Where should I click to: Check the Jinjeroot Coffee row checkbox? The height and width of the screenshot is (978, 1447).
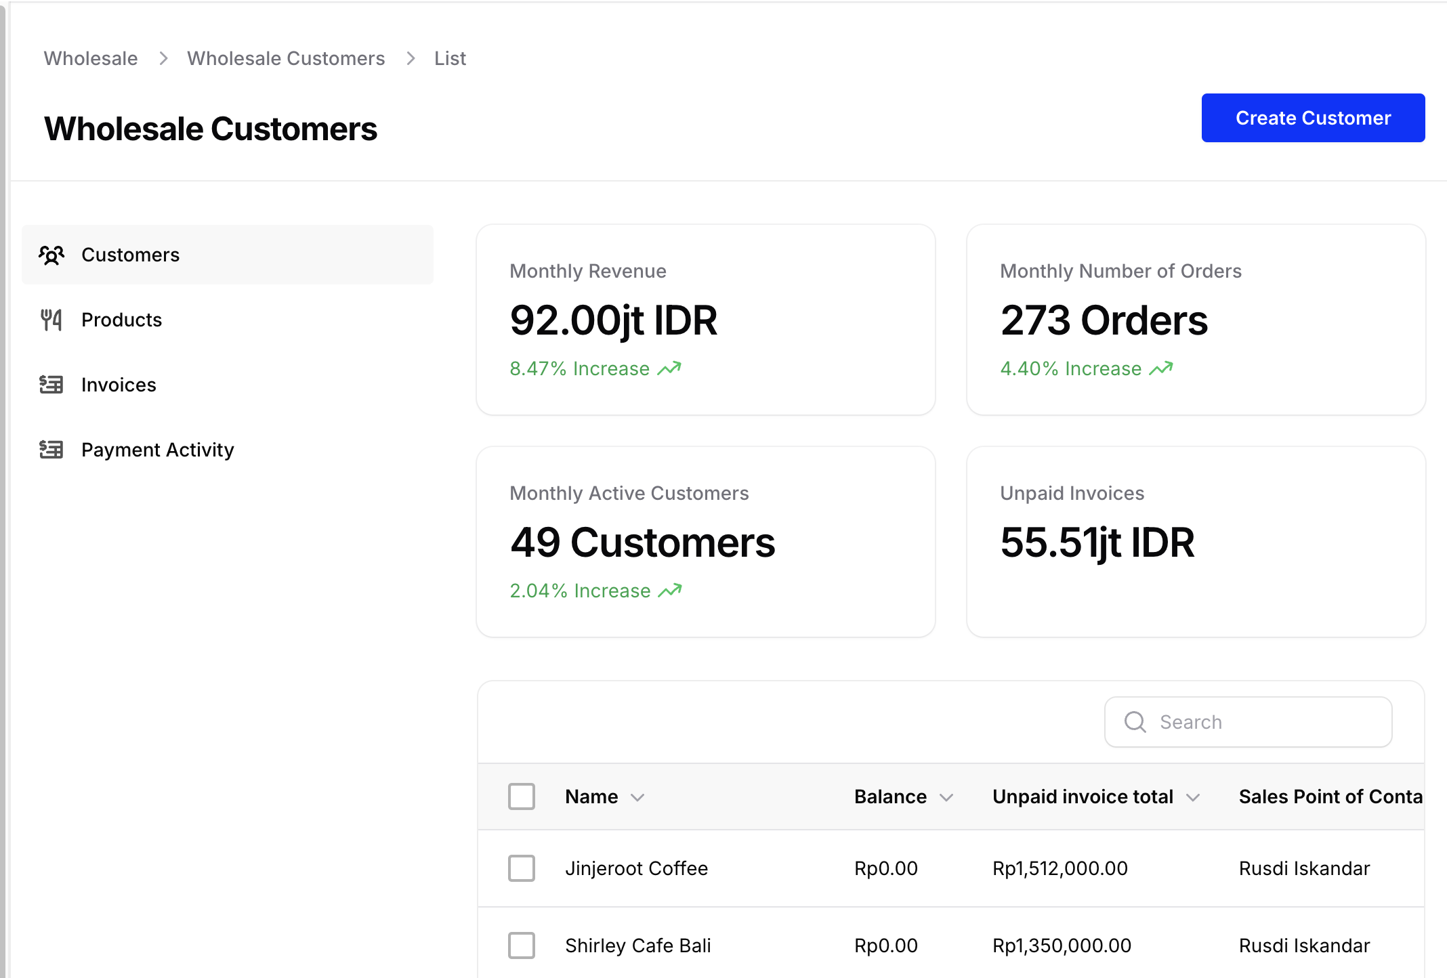[522, 868]
